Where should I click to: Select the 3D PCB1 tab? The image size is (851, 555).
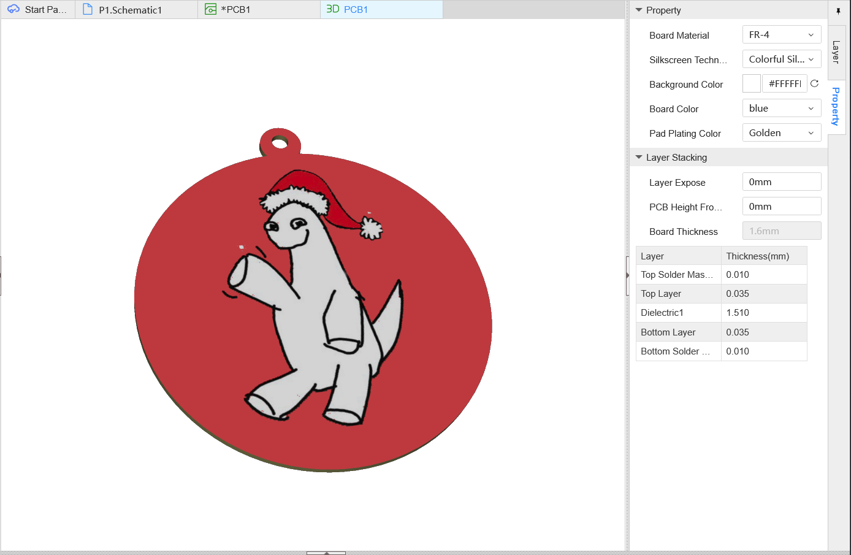coord(381,10)
